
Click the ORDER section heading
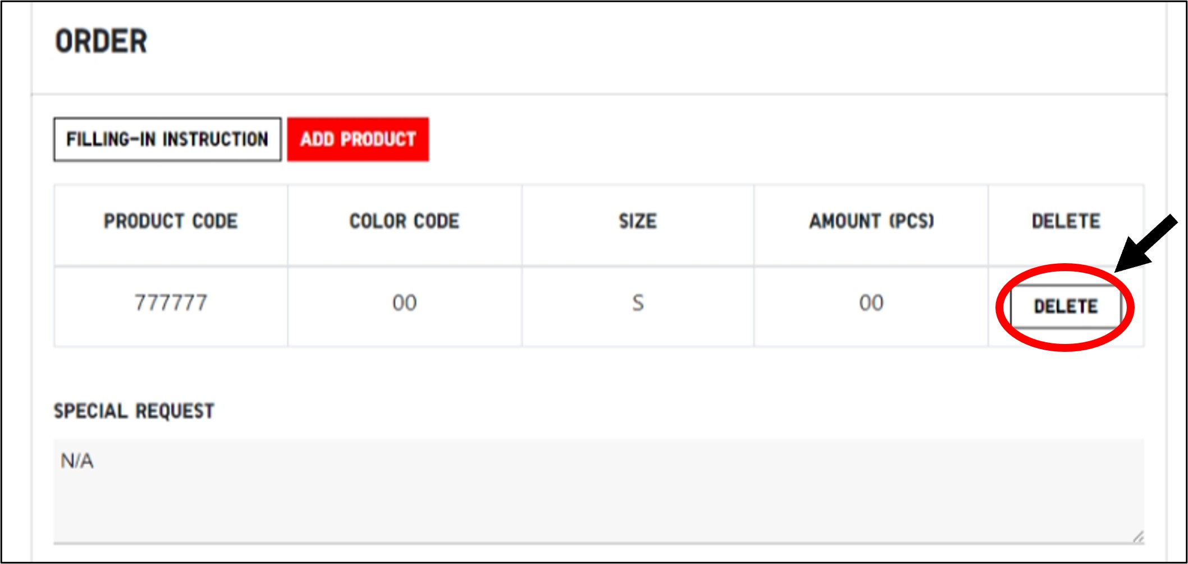(101, 42)
